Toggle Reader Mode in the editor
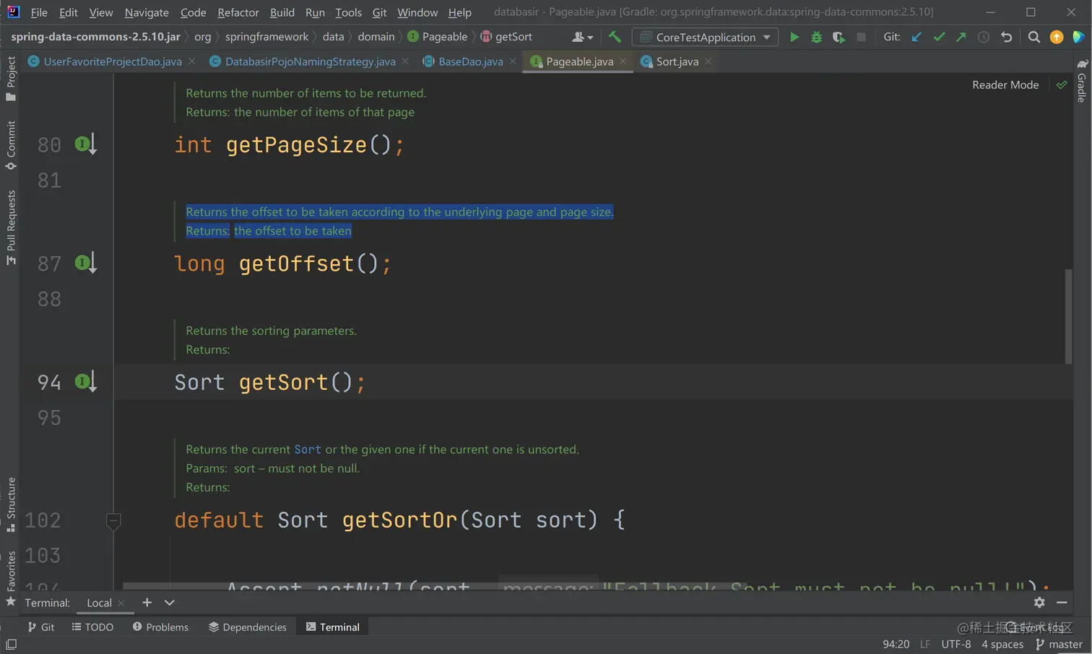The image size is (1092, 654). 1005,85
